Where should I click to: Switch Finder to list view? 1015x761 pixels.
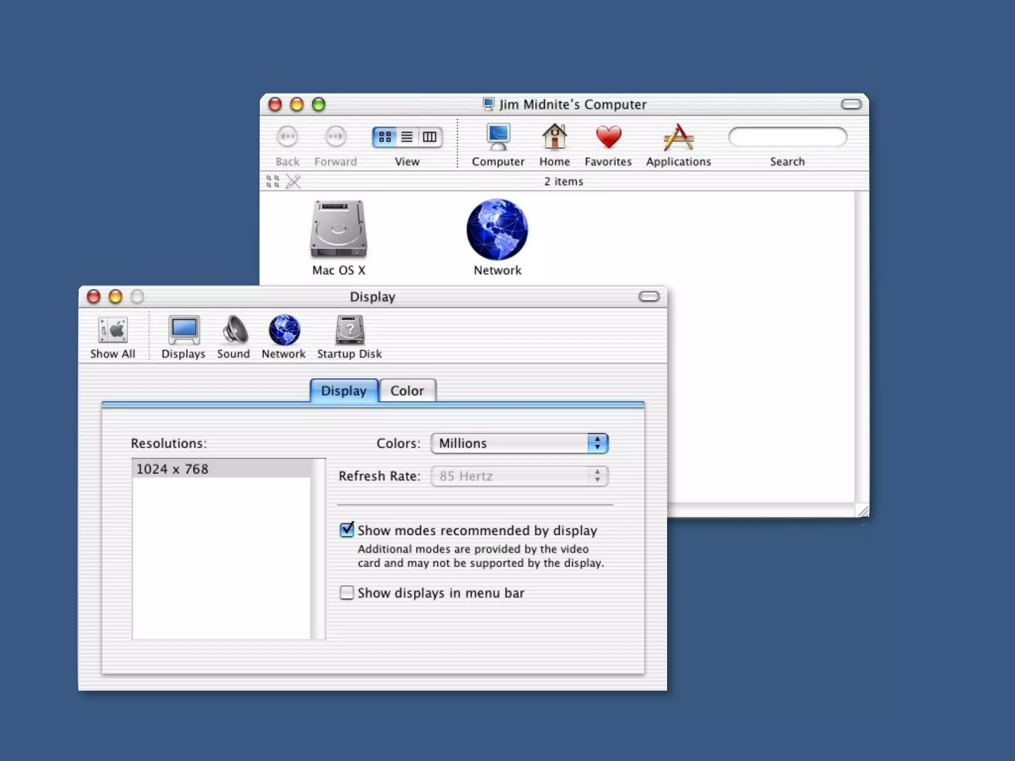(407, 137)
